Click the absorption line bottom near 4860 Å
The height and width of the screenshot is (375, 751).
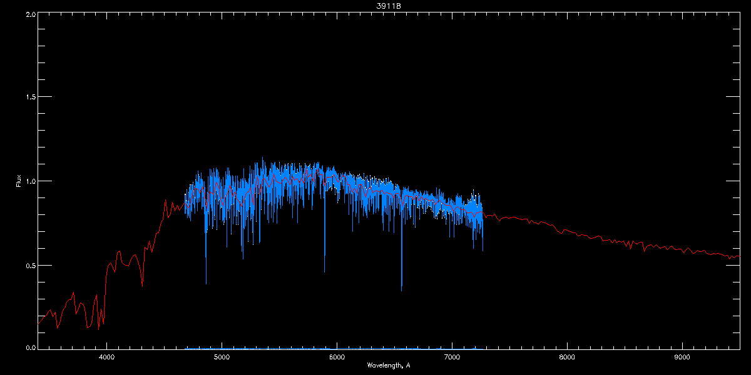(206, 282)
